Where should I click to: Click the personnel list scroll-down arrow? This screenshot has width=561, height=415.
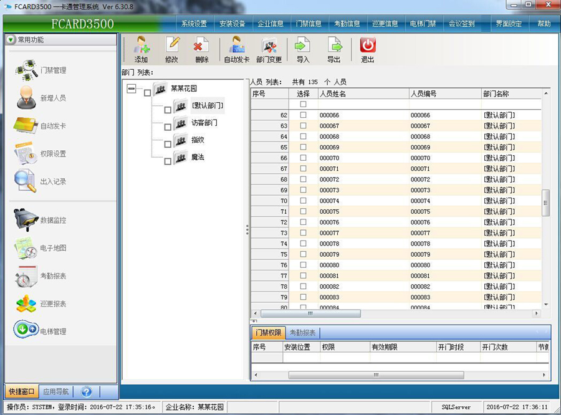546,304
